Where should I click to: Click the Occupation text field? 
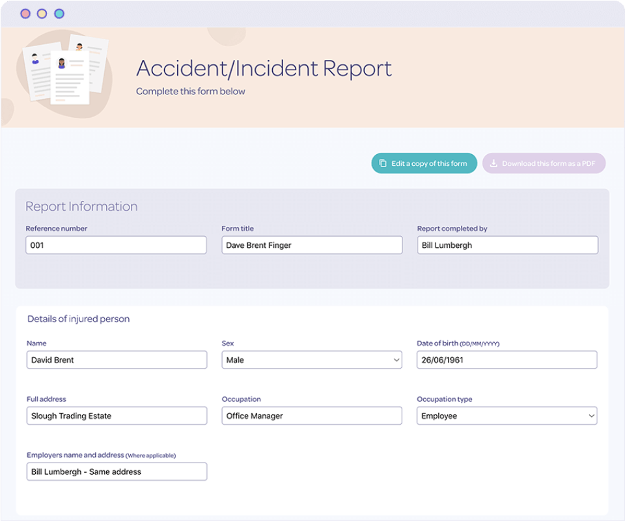tap(312, 416)
